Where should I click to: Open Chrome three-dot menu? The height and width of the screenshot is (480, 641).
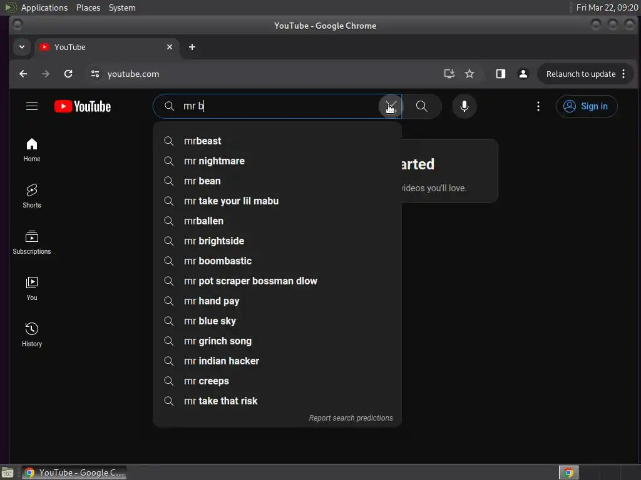(x=623, y=74)
